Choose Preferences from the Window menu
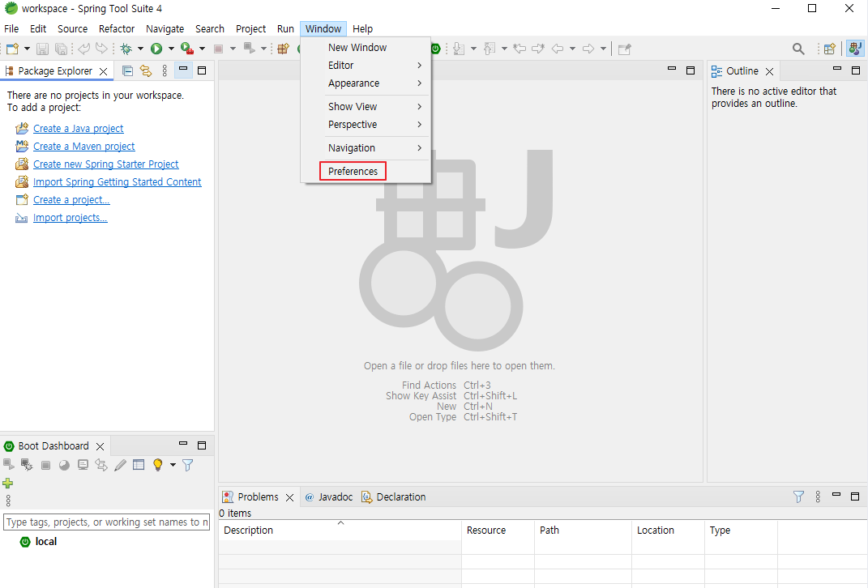The image size is (868, 588). [x=366, y=171]
